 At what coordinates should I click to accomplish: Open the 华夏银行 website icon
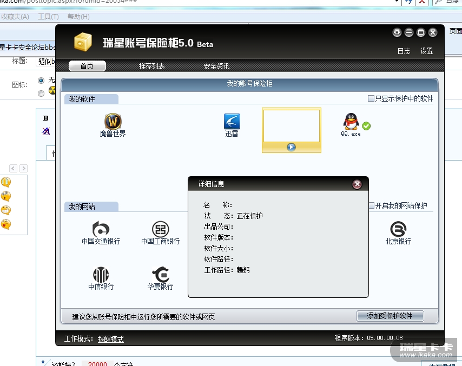(x=161, y=278)
